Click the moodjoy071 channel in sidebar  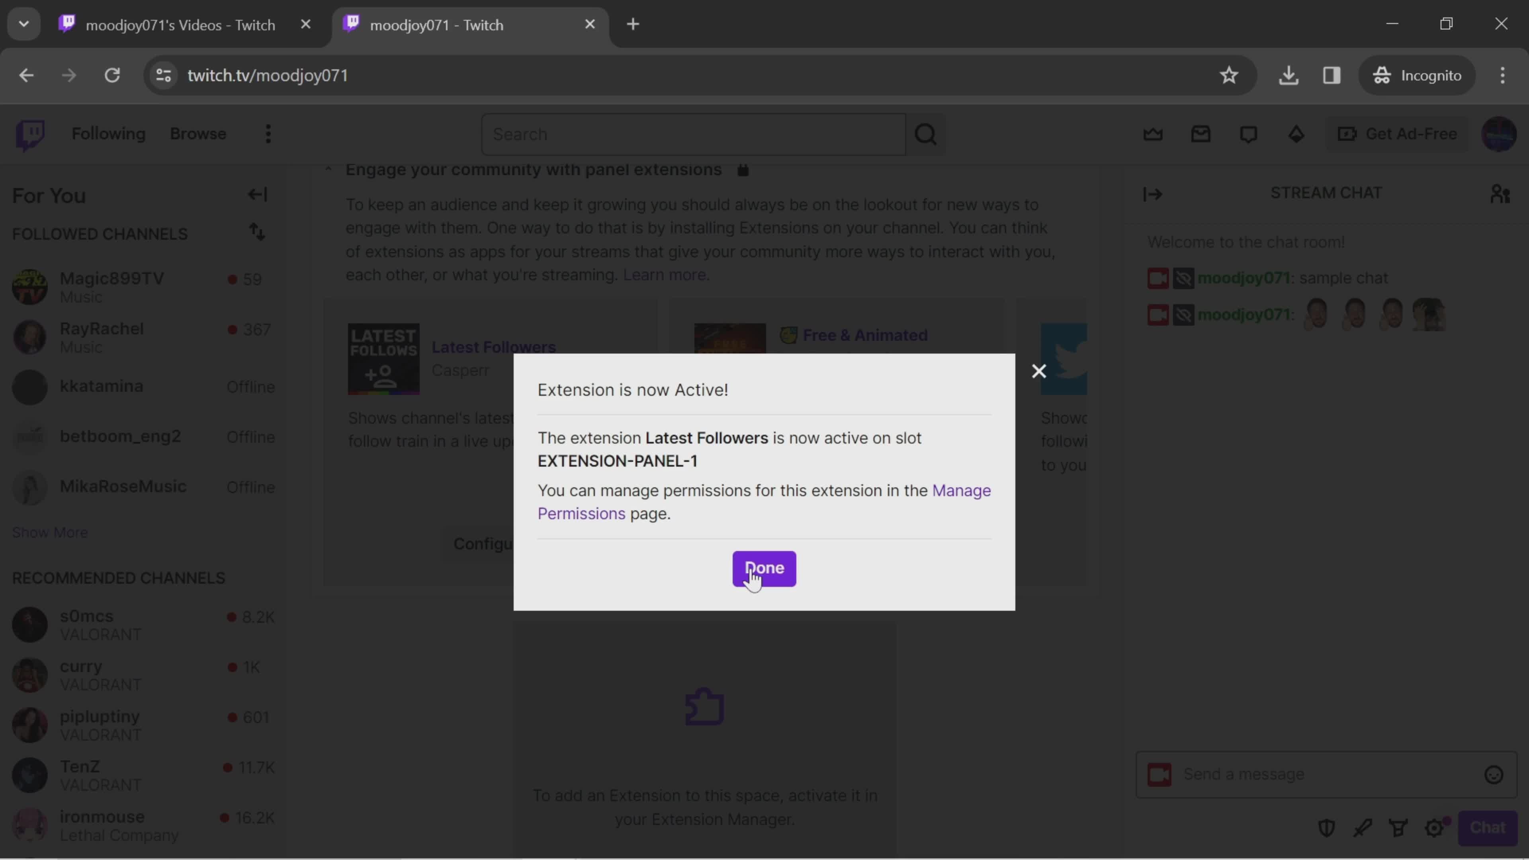pyautogui.click(x=1244, y=277)
